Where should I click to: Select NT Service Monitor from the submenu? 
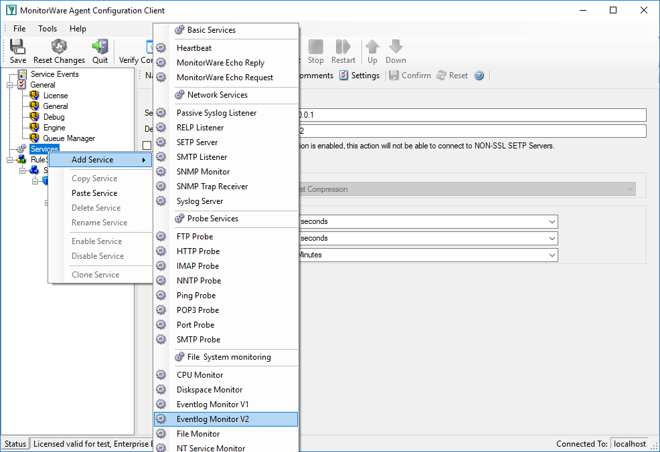point(226,447)
